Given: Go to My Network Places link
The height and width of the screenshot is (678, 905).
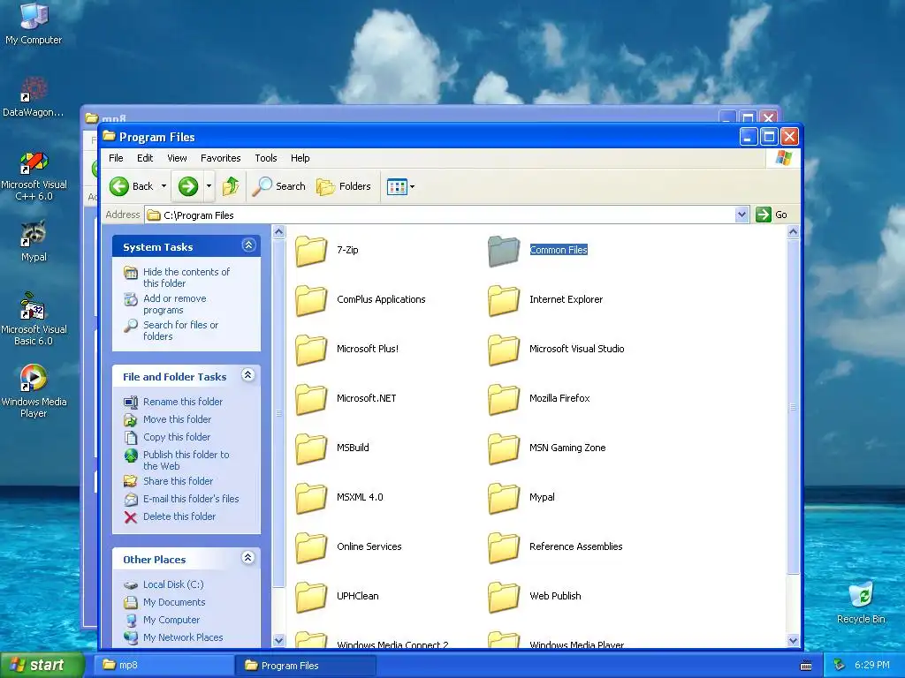Looking at the screenshot, I should point(183,637).
